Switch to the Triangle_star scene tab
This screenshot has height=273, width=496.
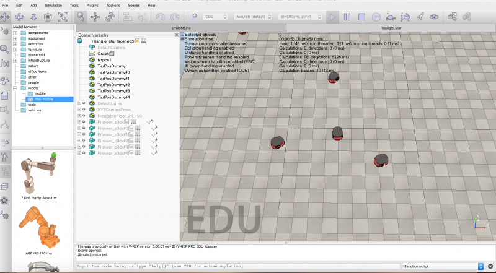391,28
